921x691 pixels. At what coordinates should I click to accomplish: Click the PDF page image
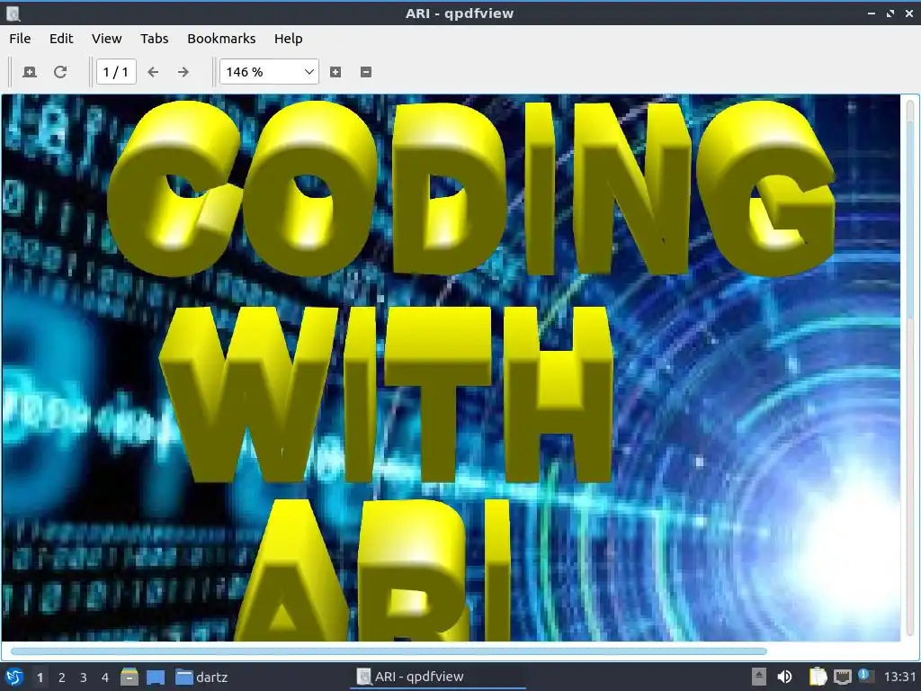tap(452, 368)
